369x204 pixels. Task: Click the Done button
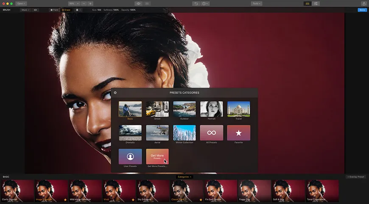(x=362, y=10)
